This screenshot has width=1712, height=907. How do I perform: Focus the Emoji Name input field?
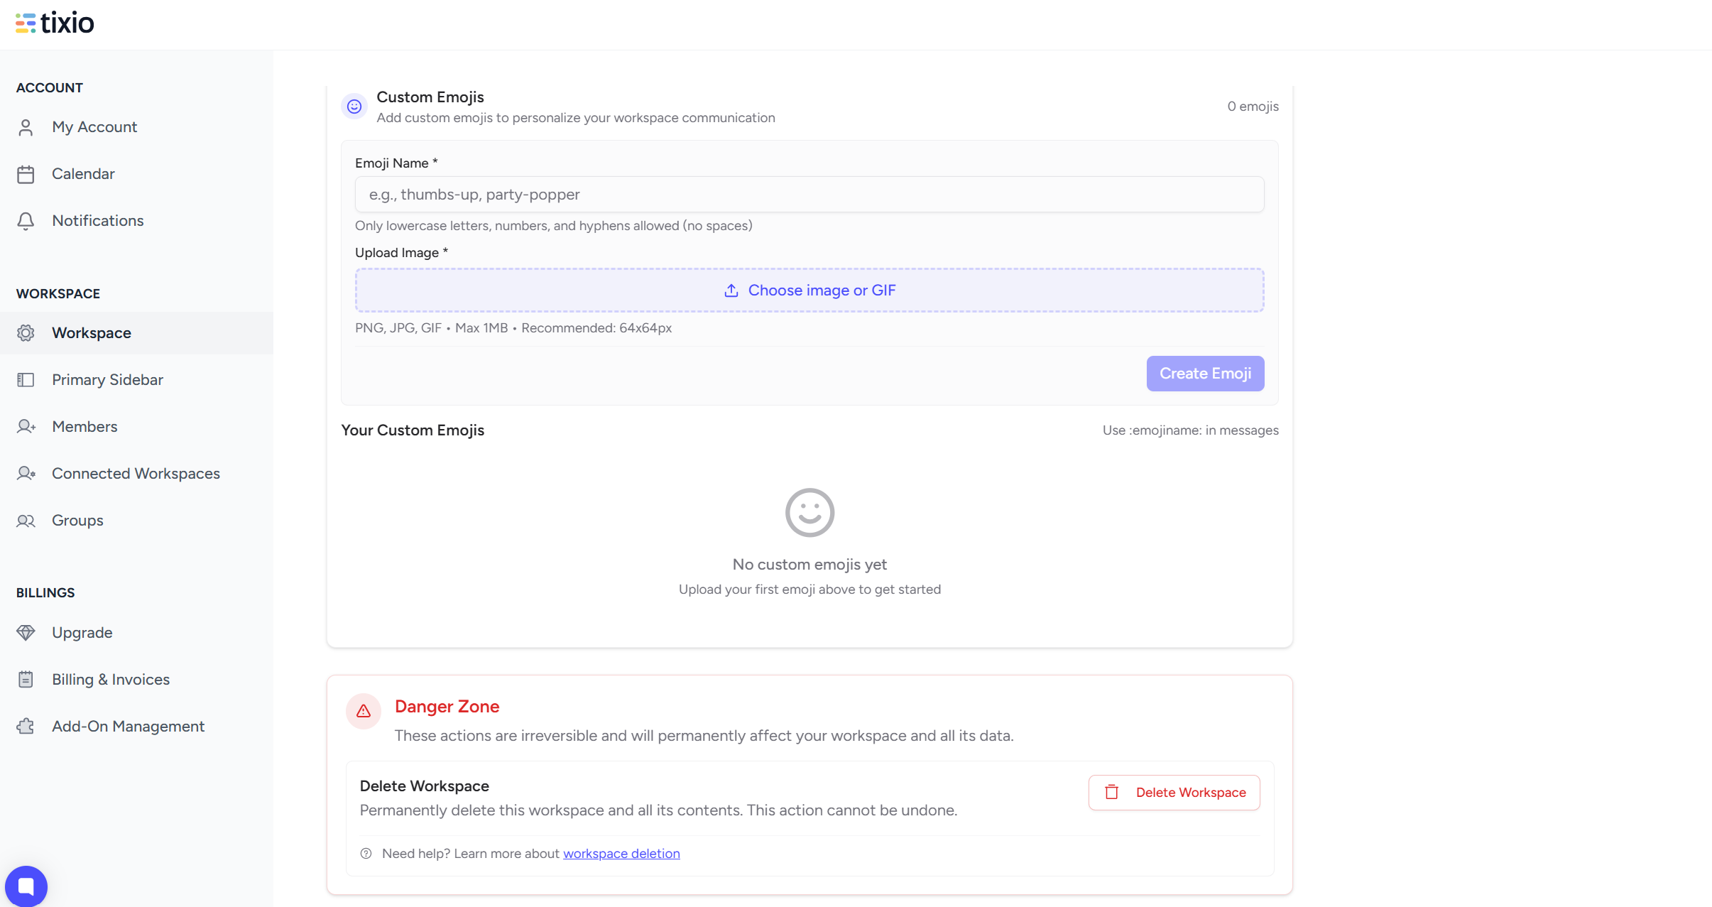(x=809, y=195)
